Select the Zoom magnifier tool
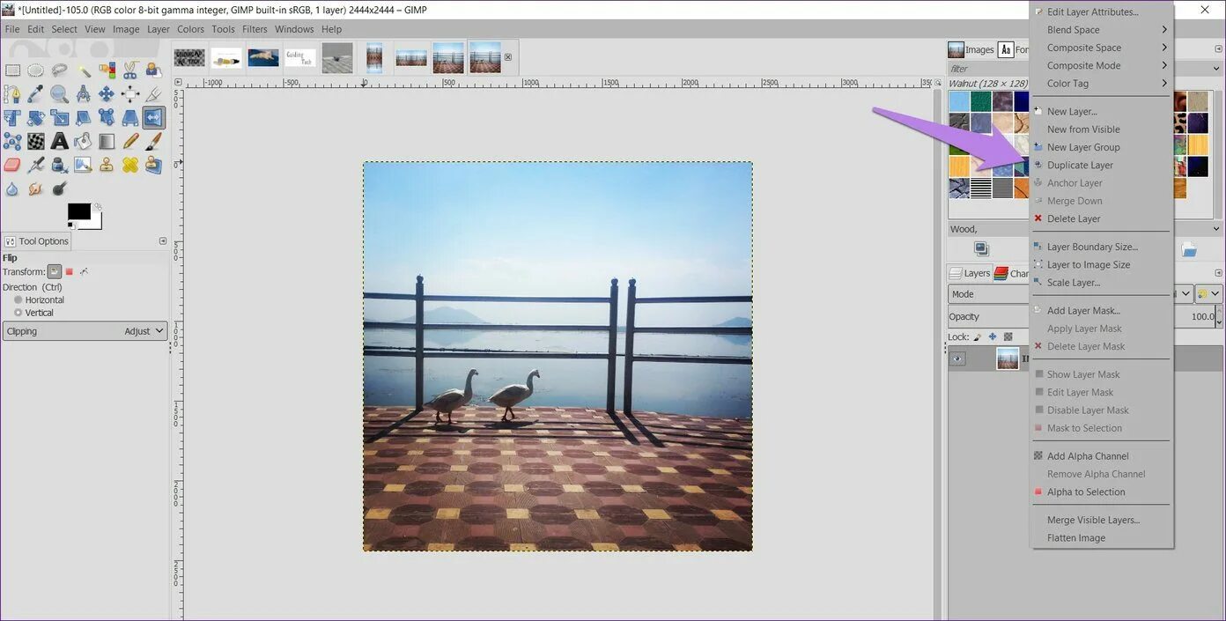This screenshot has width=1226, height=621. point(59,94)
